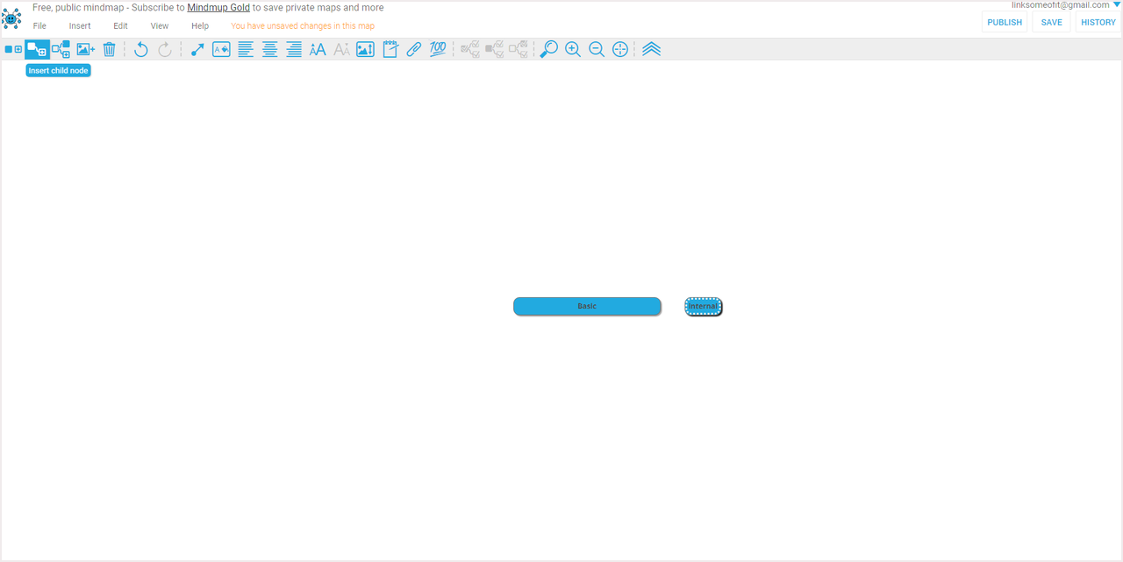Viewport: 1123px width, 562px height.
Task: Insert a root node from the toolbar
Action: 13,49
